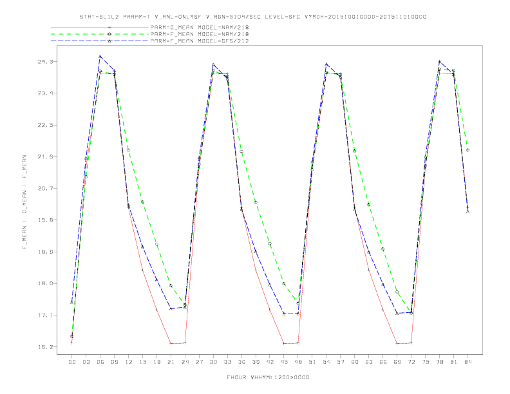
Task: Click the blue GFS triangle peak at hour 06
Action: [x=100, y=57]
